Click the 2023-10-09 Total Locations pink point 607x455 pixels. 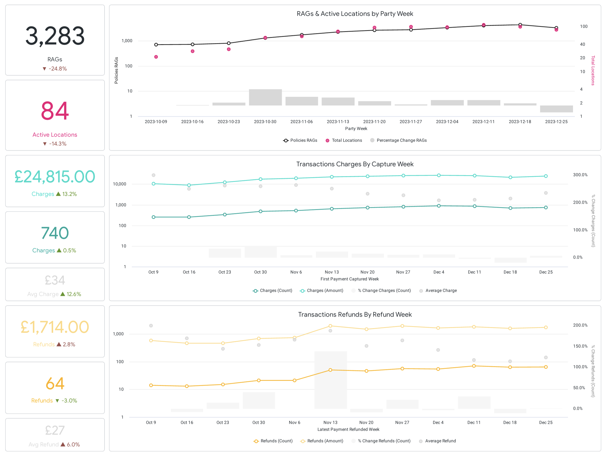(x=156, y=57)
